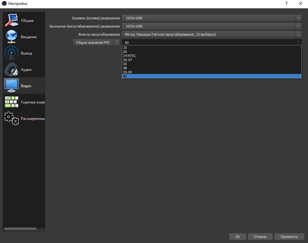The height and width of the screenshot is (243, 308).
Task: Open the Вывод broadcast tower icon
Action: pyautogui.click(x=12, y=53)
